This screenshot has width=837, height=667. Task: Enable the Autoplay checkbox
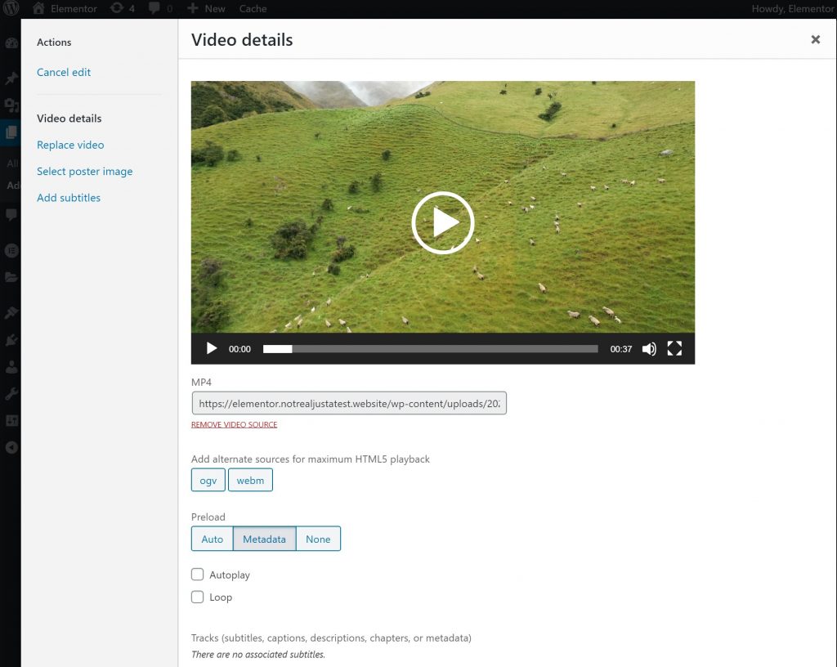pos(198,575)
